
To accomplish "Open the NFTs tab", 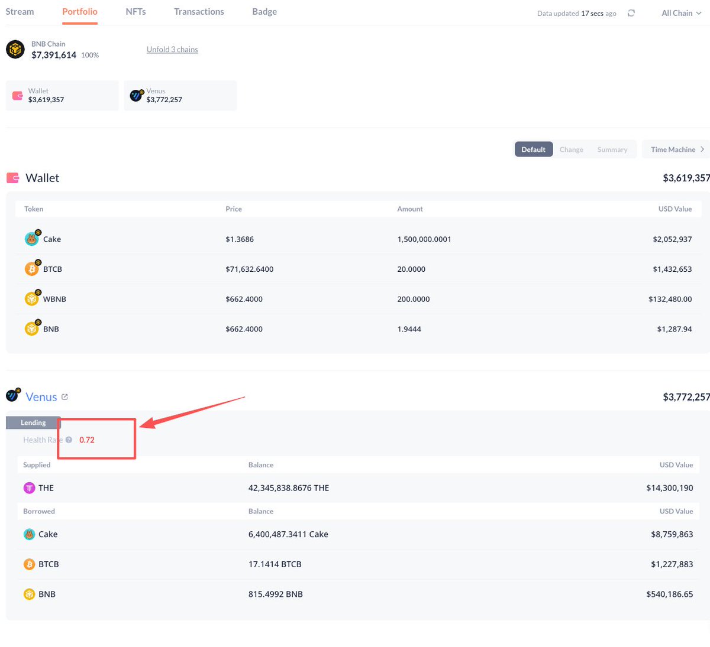I will pos(135,12).
